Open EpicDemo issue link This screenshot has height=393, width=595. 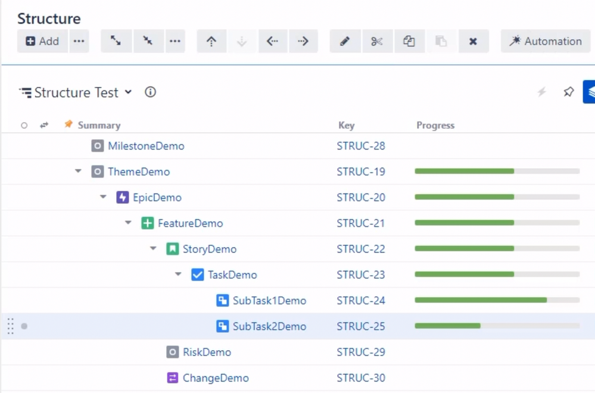click(157, 198)
